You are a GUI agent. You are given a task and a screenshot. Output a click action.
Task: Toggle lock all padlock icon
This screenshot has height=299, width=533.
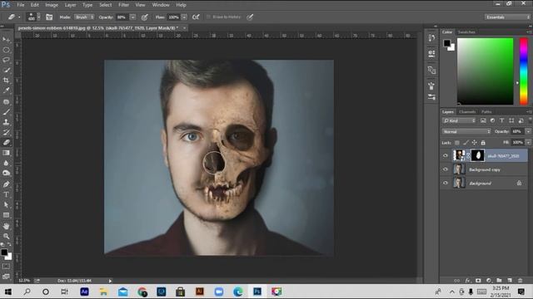point(483,143)
